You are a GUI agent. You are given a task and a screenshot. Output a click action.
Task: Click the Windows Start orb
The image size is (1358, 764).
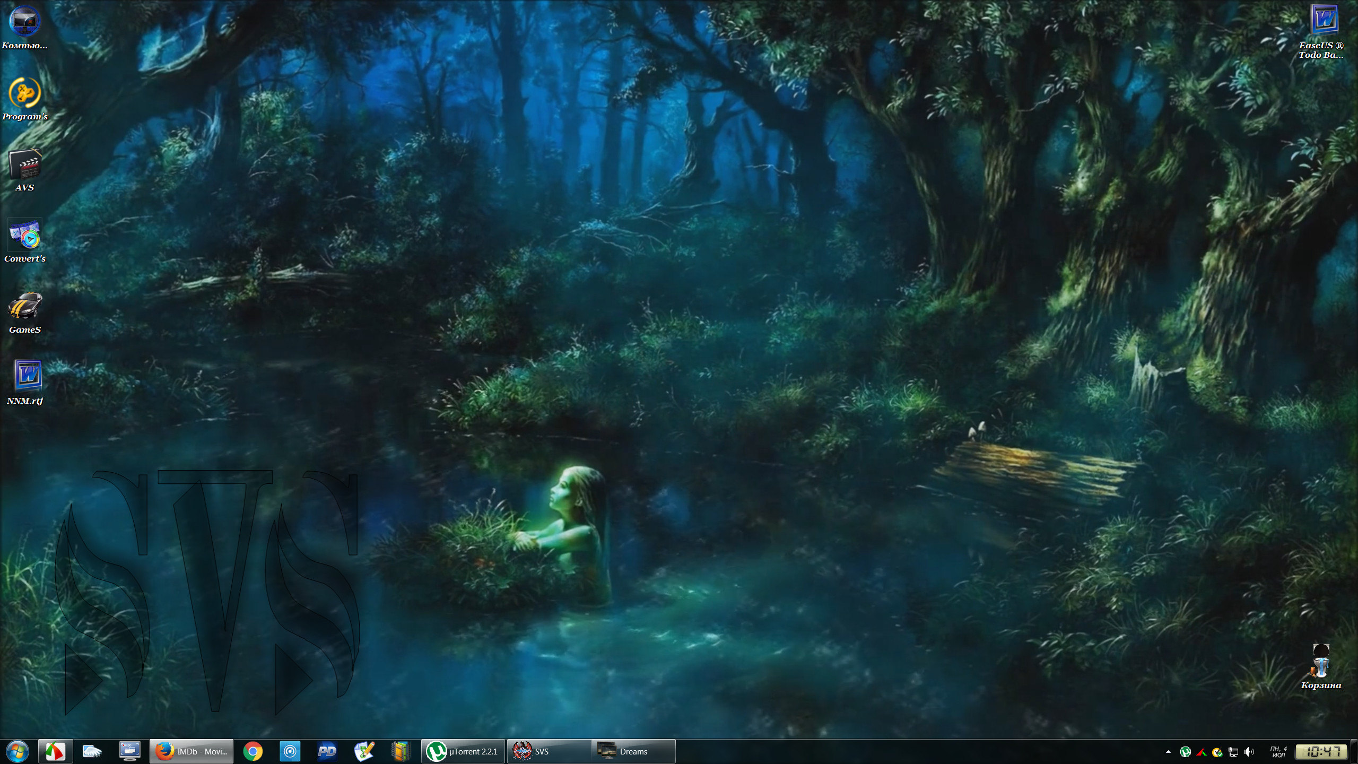[18, 751]
